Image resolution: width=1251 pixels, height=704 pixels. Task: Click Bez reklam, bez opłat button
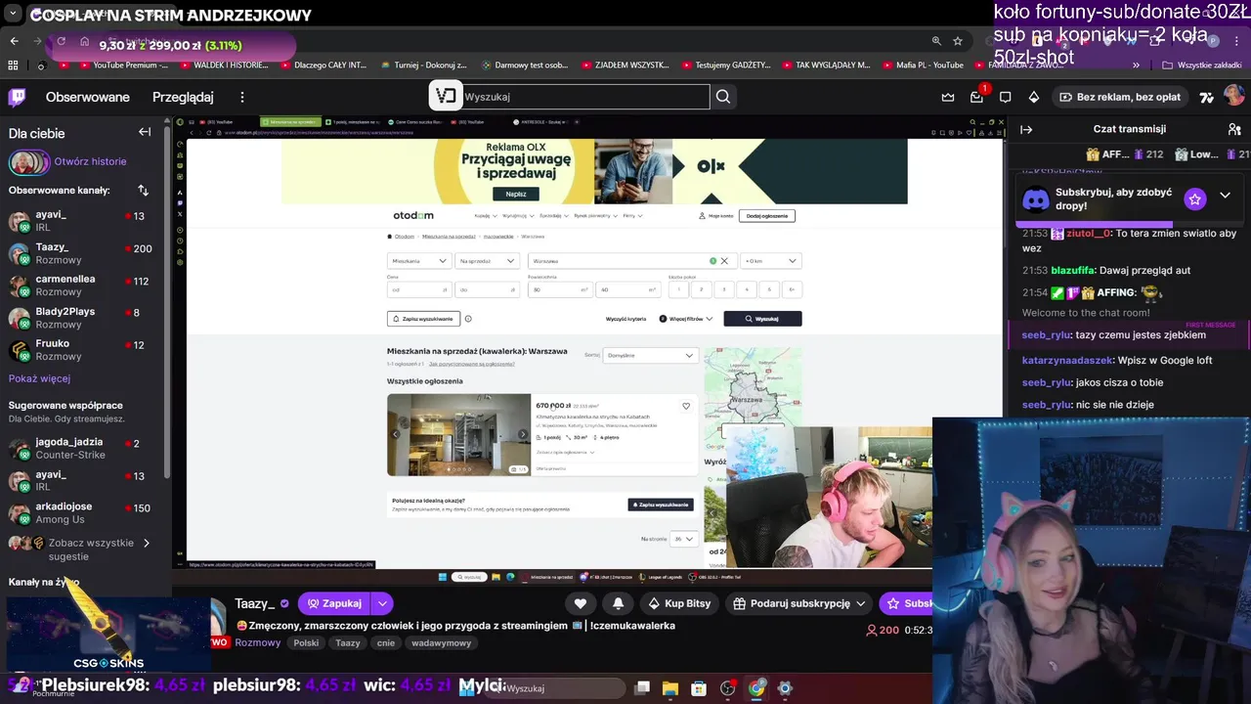[1120, 97]
